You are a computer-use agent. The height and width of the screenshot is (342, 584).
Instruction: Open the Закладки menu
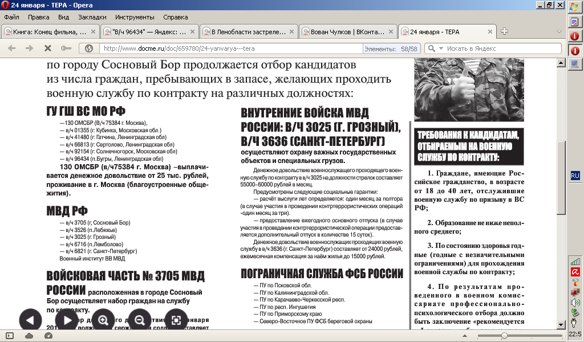[x=92, y=17]
